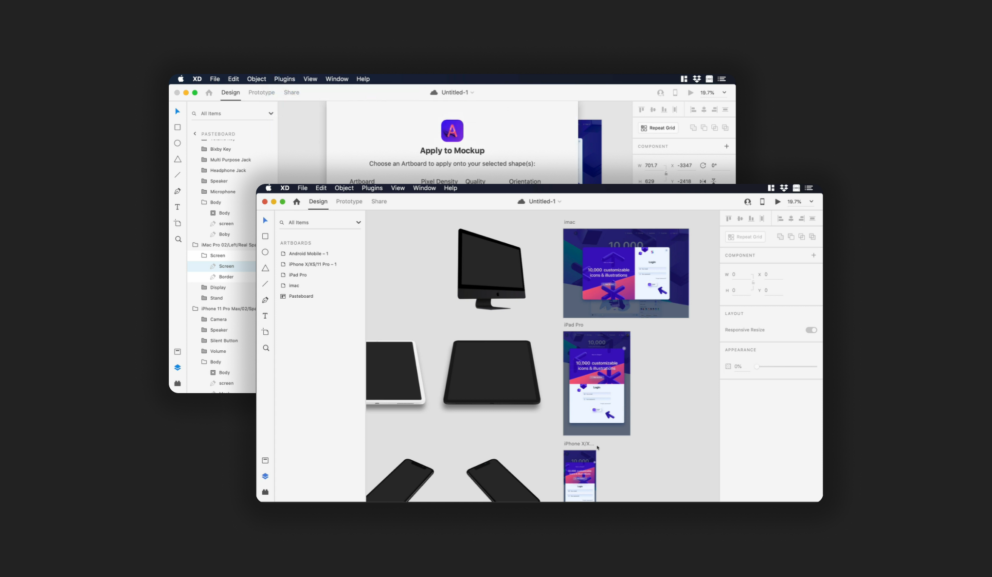992x577 pixels.
Task: Open the Plugins menu in front window
Action: pos(372,188)
